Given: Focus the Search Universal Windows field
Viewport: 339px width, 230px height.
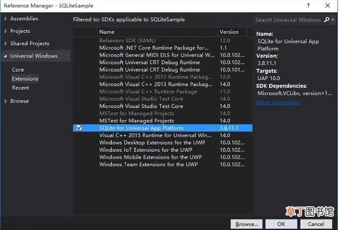Looking at the screenshot, I should pos(288,20).
